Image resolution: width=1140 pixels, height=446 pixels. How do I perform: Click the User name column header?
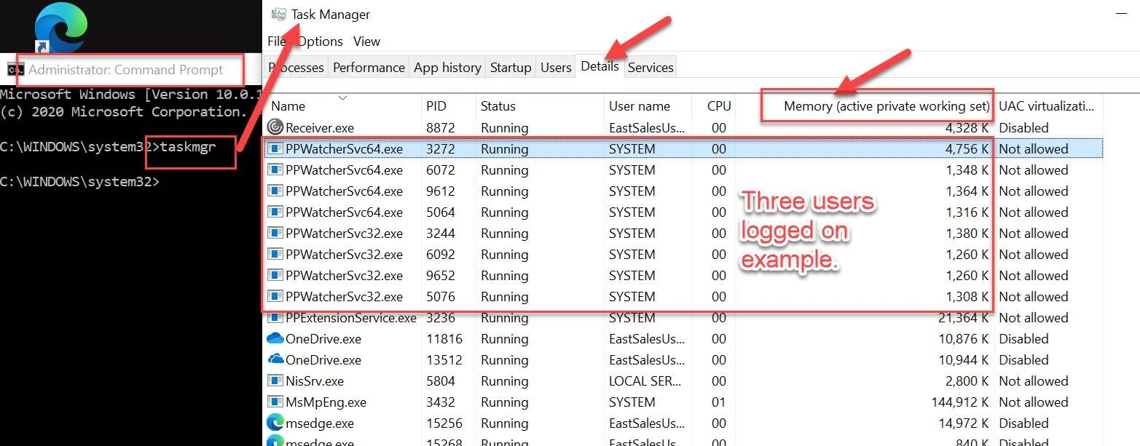(639, 106)
